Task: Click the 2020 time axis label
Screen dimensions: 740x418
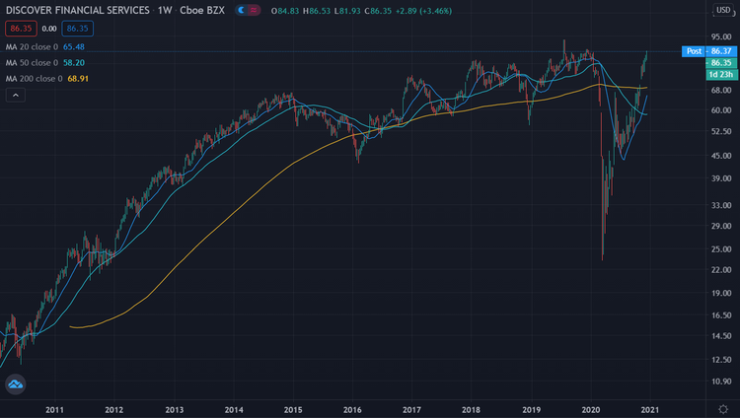Action: [591, 409]
